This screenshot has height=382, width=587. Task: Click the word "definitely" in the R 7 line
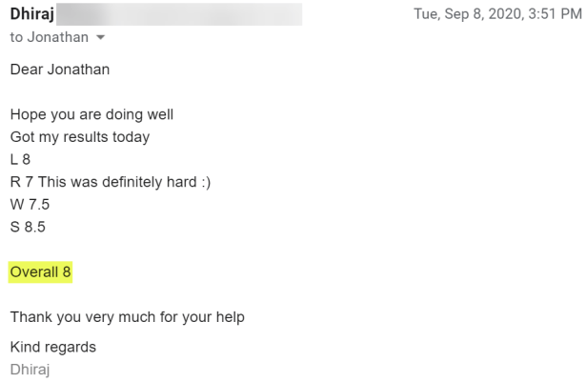tap(129, 182)
